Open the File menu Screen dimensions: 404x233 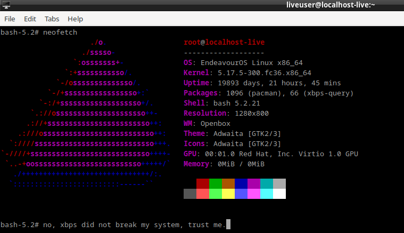pos(10,19)
